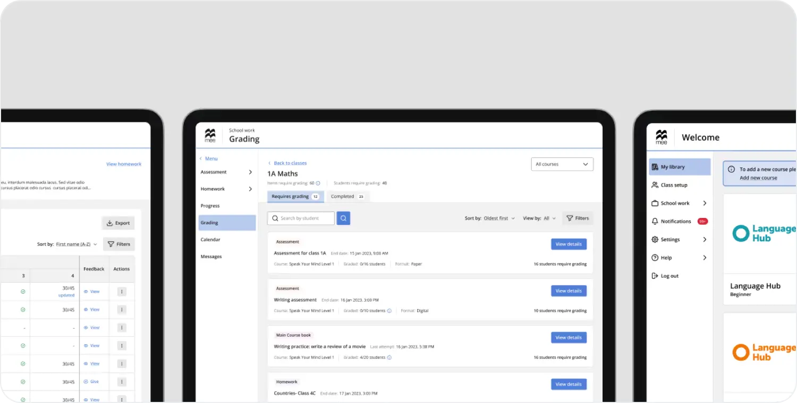This screenshot has width=797, height=403.
Task: Switch to the Completed tab
Action: point(347,197)
